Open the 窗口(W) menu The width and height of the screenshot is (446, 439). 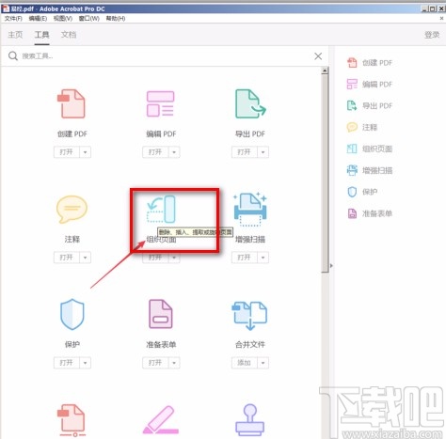pos(89,19)
